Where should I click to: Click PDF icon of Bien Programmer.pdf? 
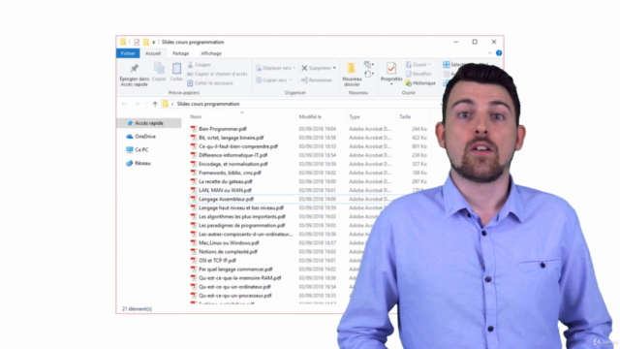pos(194,129)
